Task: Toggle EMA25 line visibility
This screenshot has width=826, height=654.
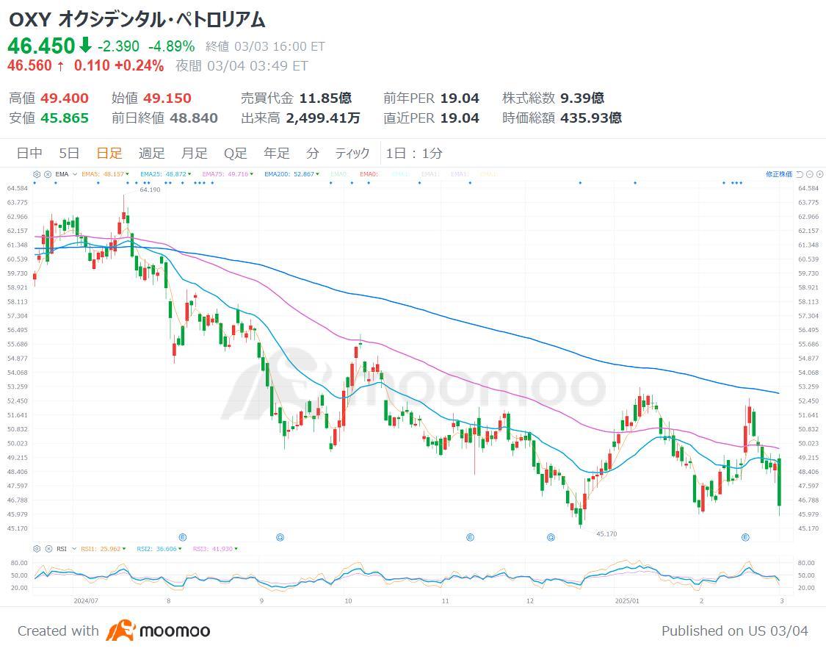Action: tap(165, 174)
